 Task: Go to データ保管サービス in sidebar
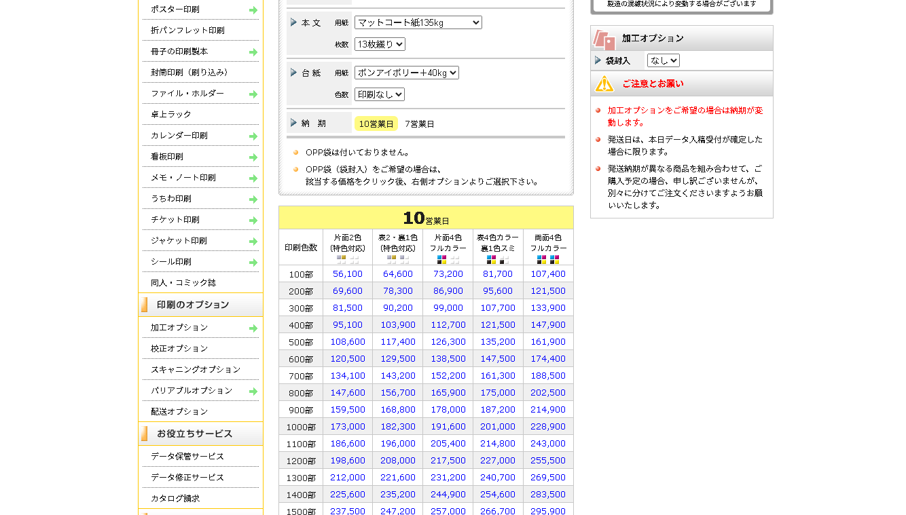tap(187, 456)
